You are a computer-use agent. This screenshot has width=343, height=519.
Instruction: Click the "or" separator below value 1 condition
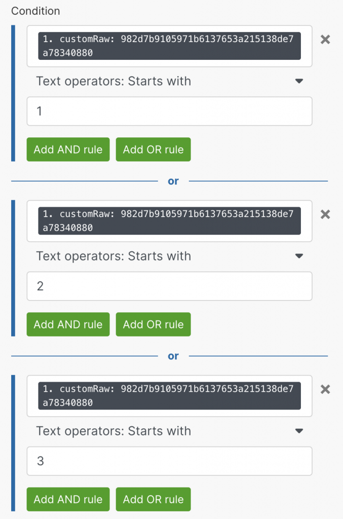173,181
